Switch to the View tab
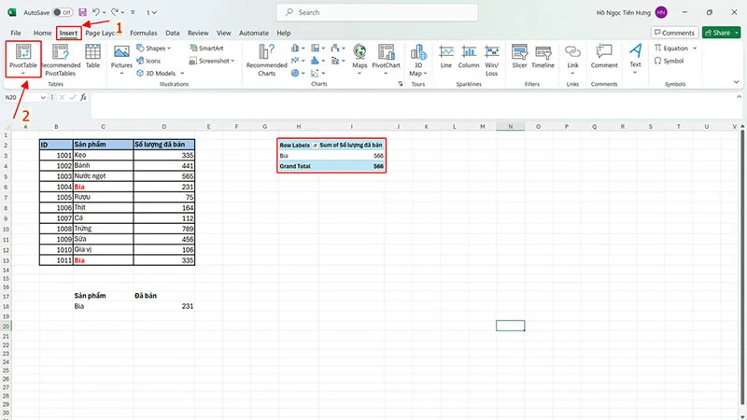Image resolution: width=747 pixels, height=420 pixels. [224, 33]
